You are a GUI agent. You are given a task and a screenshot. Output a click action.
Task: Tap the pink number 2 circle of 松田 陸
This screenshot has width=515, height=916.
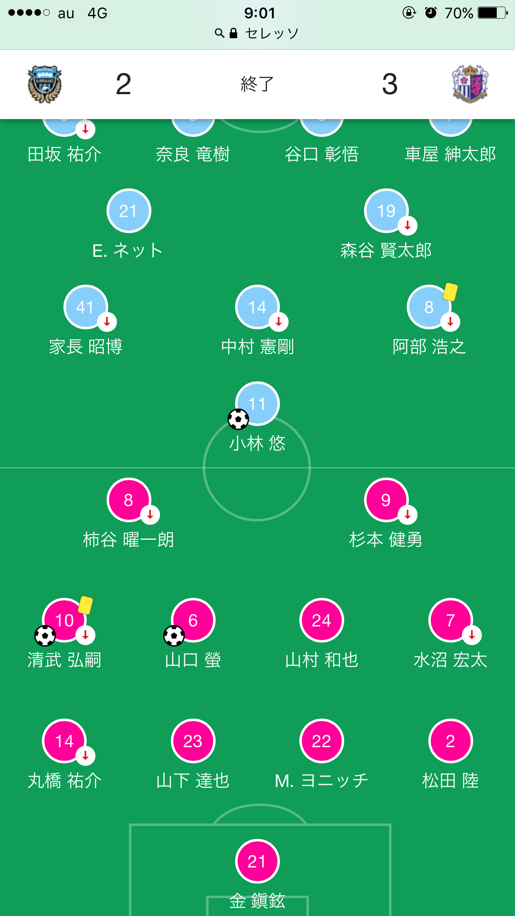(x=450, y=741)
